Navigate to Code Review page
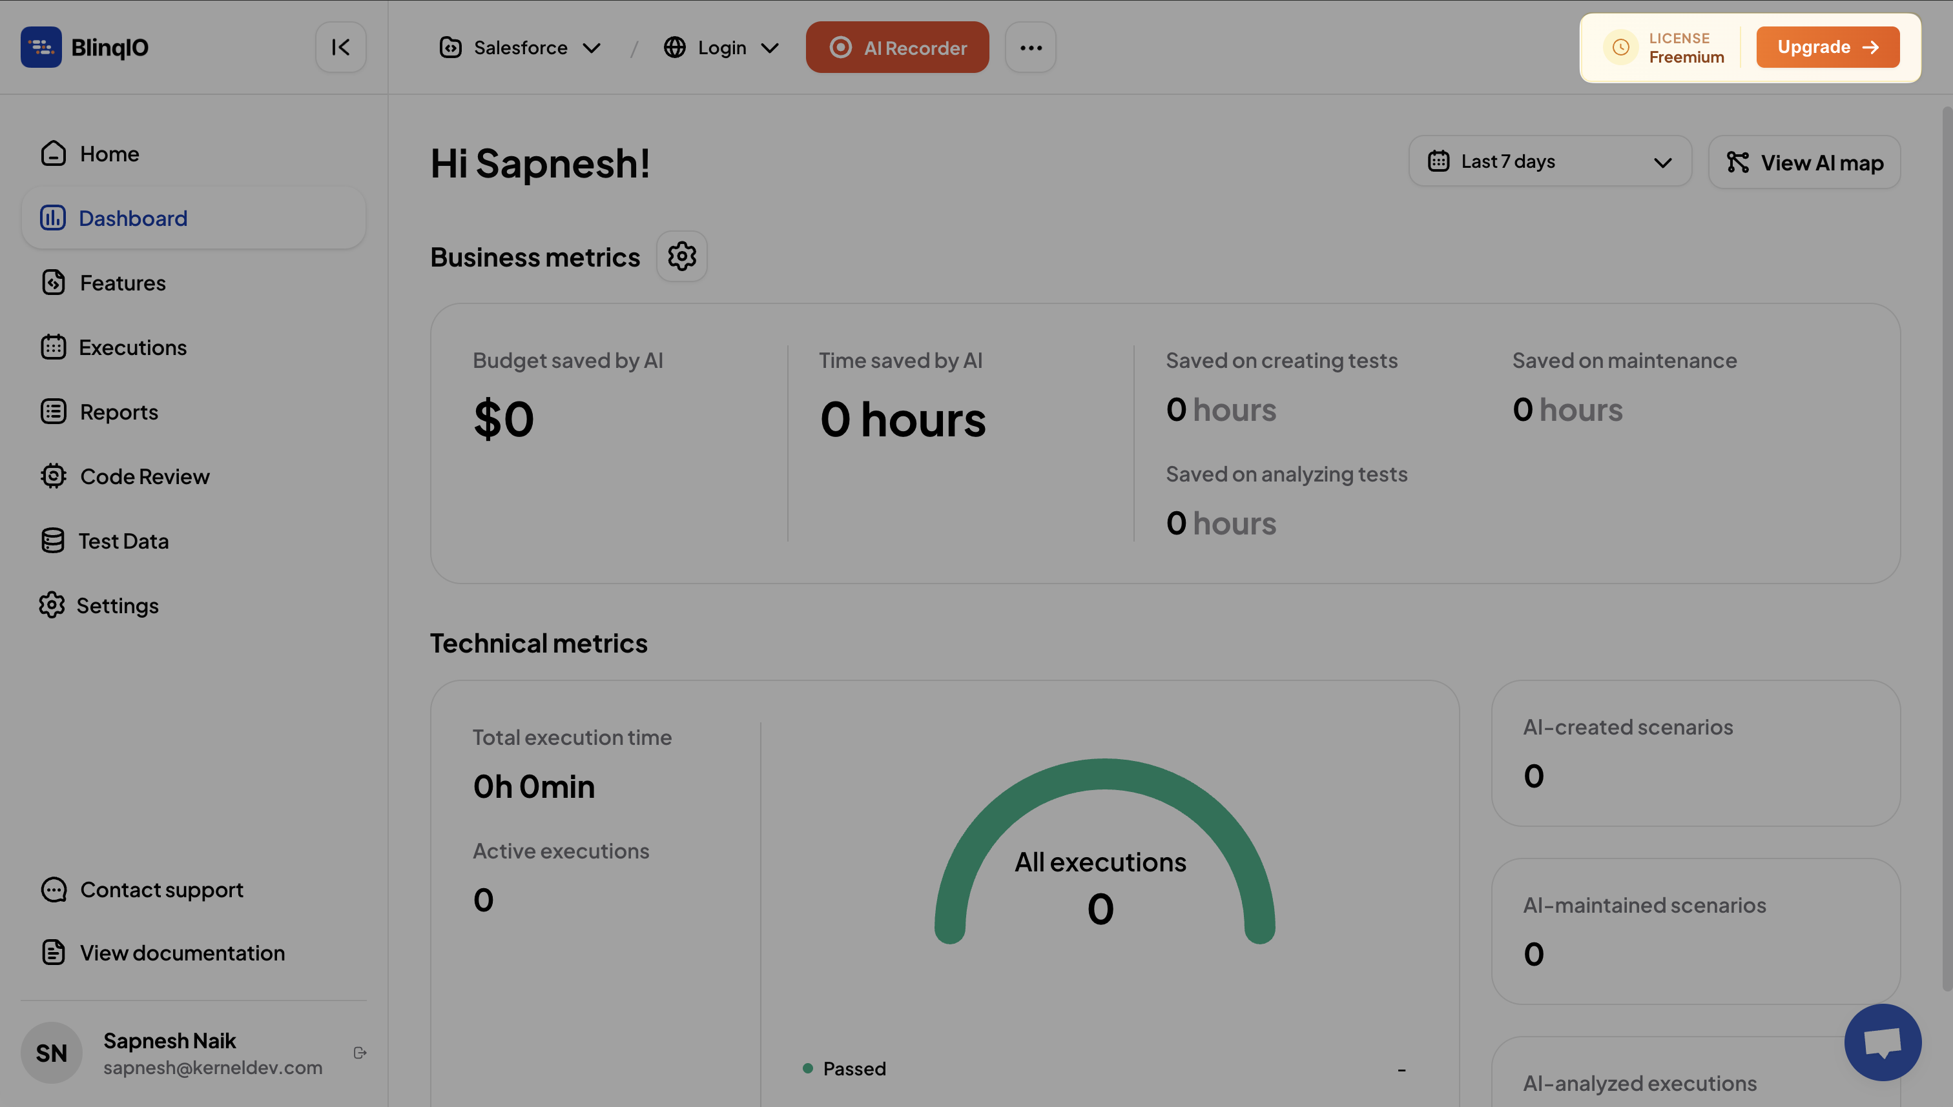 [x=145, y=477]
